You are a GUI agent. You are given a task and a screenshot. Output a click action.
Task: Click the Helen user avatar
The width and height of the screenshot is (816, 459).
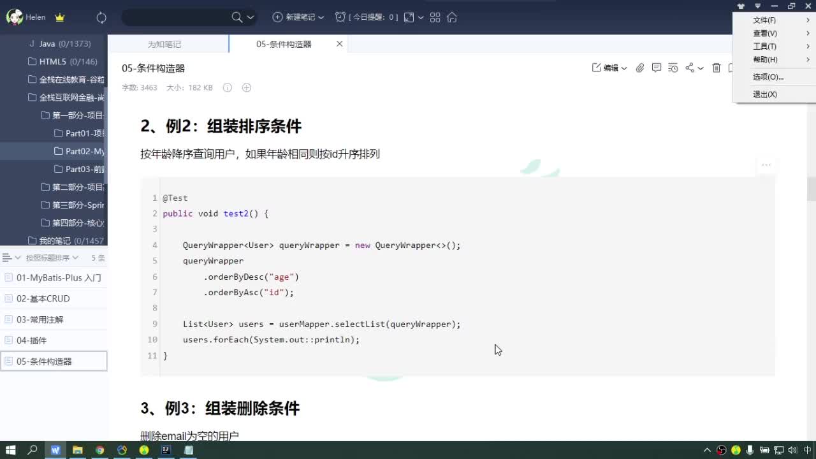tap(14, 17)
